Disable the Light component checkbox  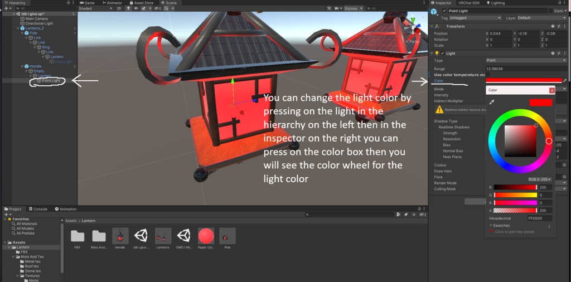tap(443, 53)
